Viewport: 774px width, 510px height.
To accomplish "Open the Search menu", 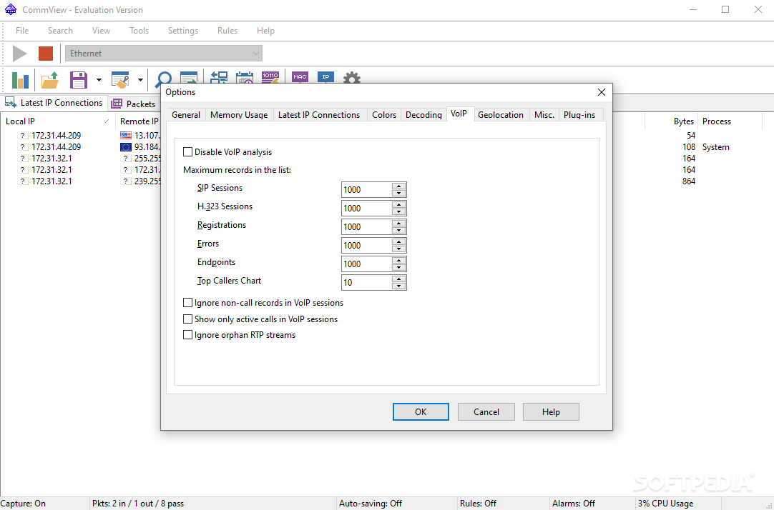I will coord(60,31).
